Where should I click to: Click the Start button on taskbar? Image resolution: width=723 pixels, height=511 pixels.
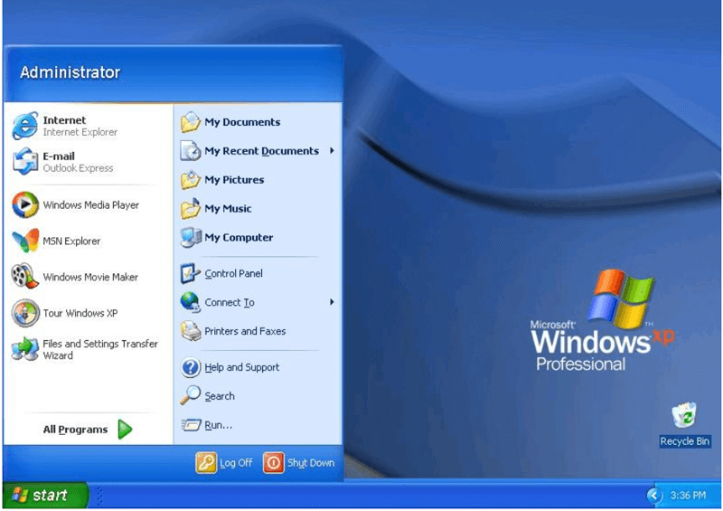pos(44,496)
